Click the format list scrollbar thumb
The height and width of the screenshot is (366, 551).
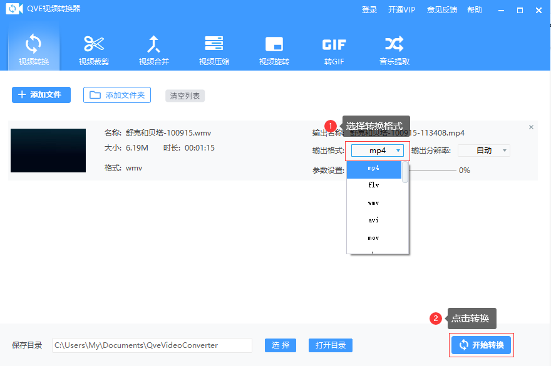405,172
